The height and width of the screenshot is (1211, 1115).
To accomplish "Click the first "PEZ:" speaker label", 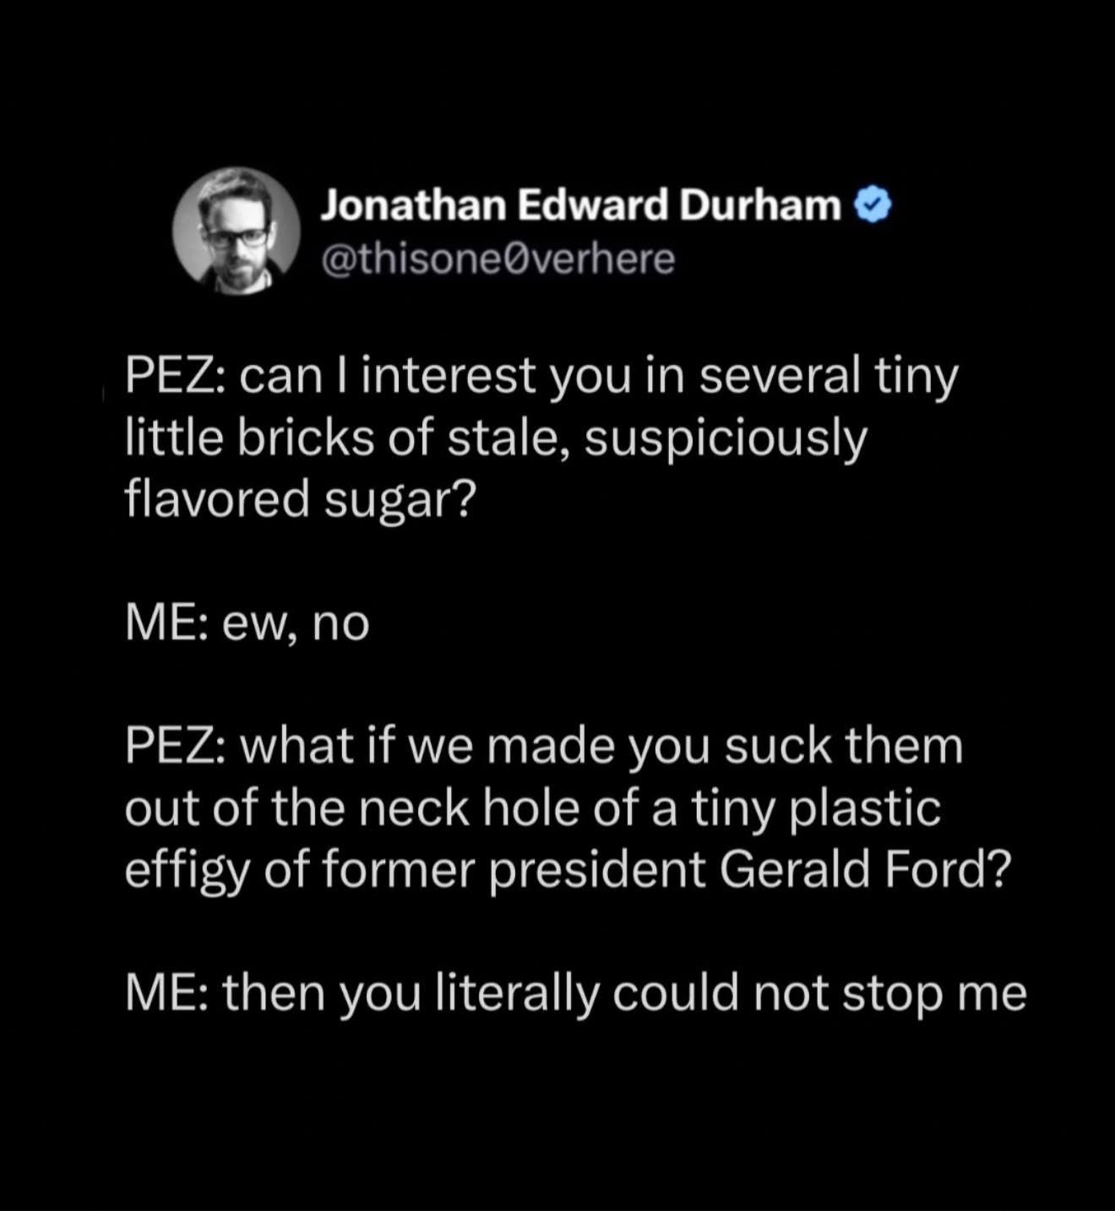I will [175, 377].
